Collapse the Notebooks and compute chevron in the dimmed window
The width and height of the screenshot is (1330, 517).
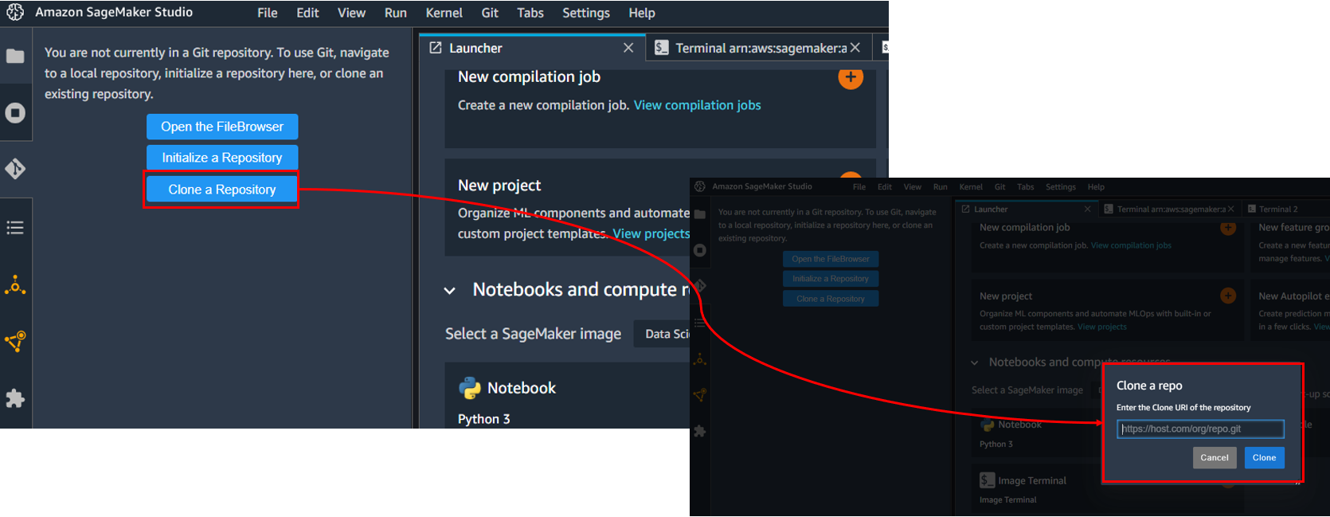click(975, 362)
